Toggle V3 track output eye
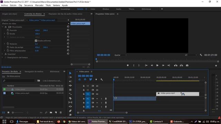Image resolution: width=221 pixels, height=124 pixels. (97, 86)
